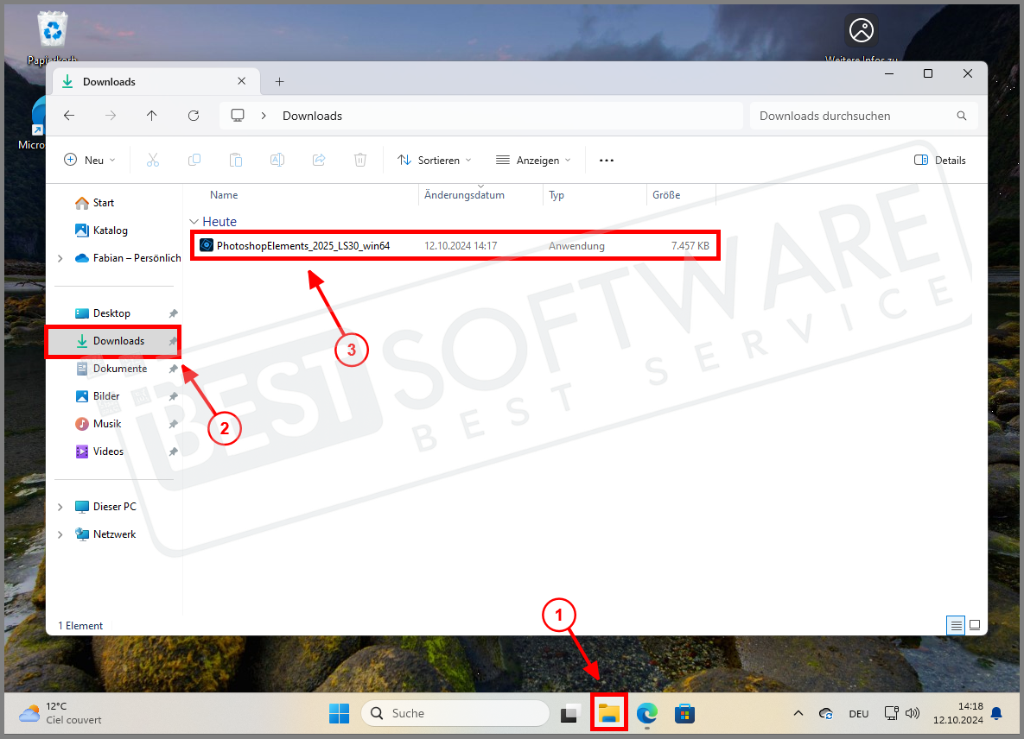Click the Paste clipboard icon

click(x=236, y=160)
